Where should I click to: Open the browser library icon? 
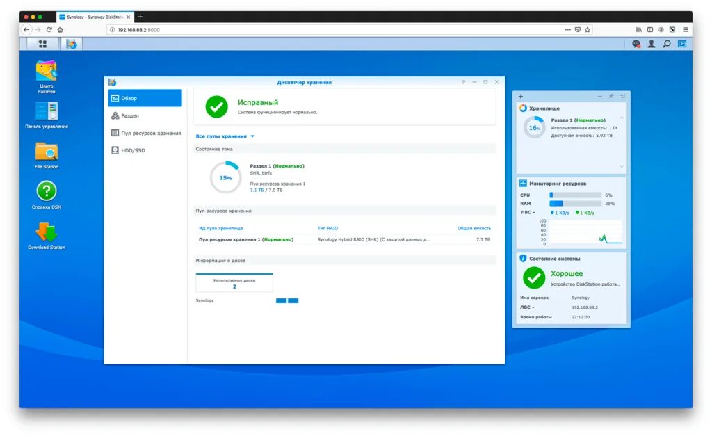(x=639, y=29)
